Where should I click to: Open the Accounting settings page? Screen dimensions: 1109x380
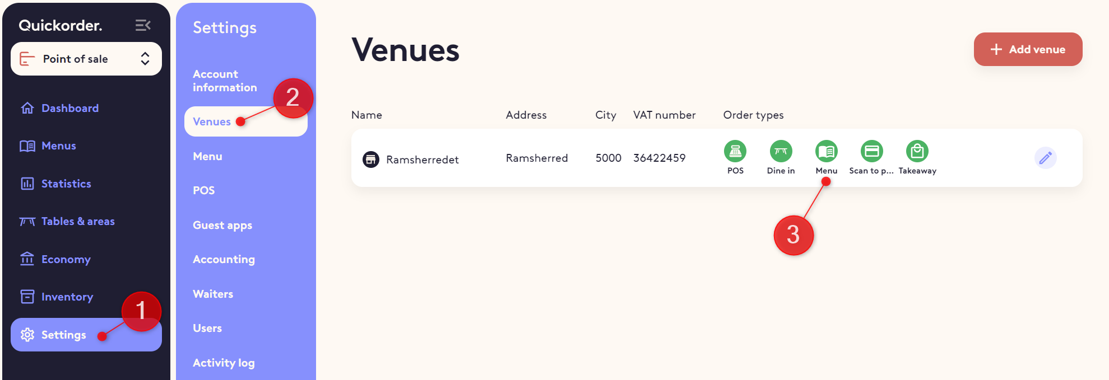pyautogui.click(x=224, y=259)
